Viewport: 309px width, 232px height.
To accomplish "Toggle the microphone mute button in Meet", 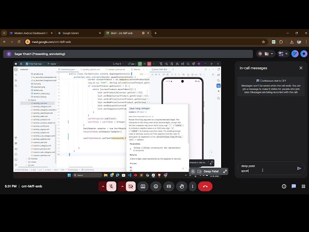I will point(111,186).
